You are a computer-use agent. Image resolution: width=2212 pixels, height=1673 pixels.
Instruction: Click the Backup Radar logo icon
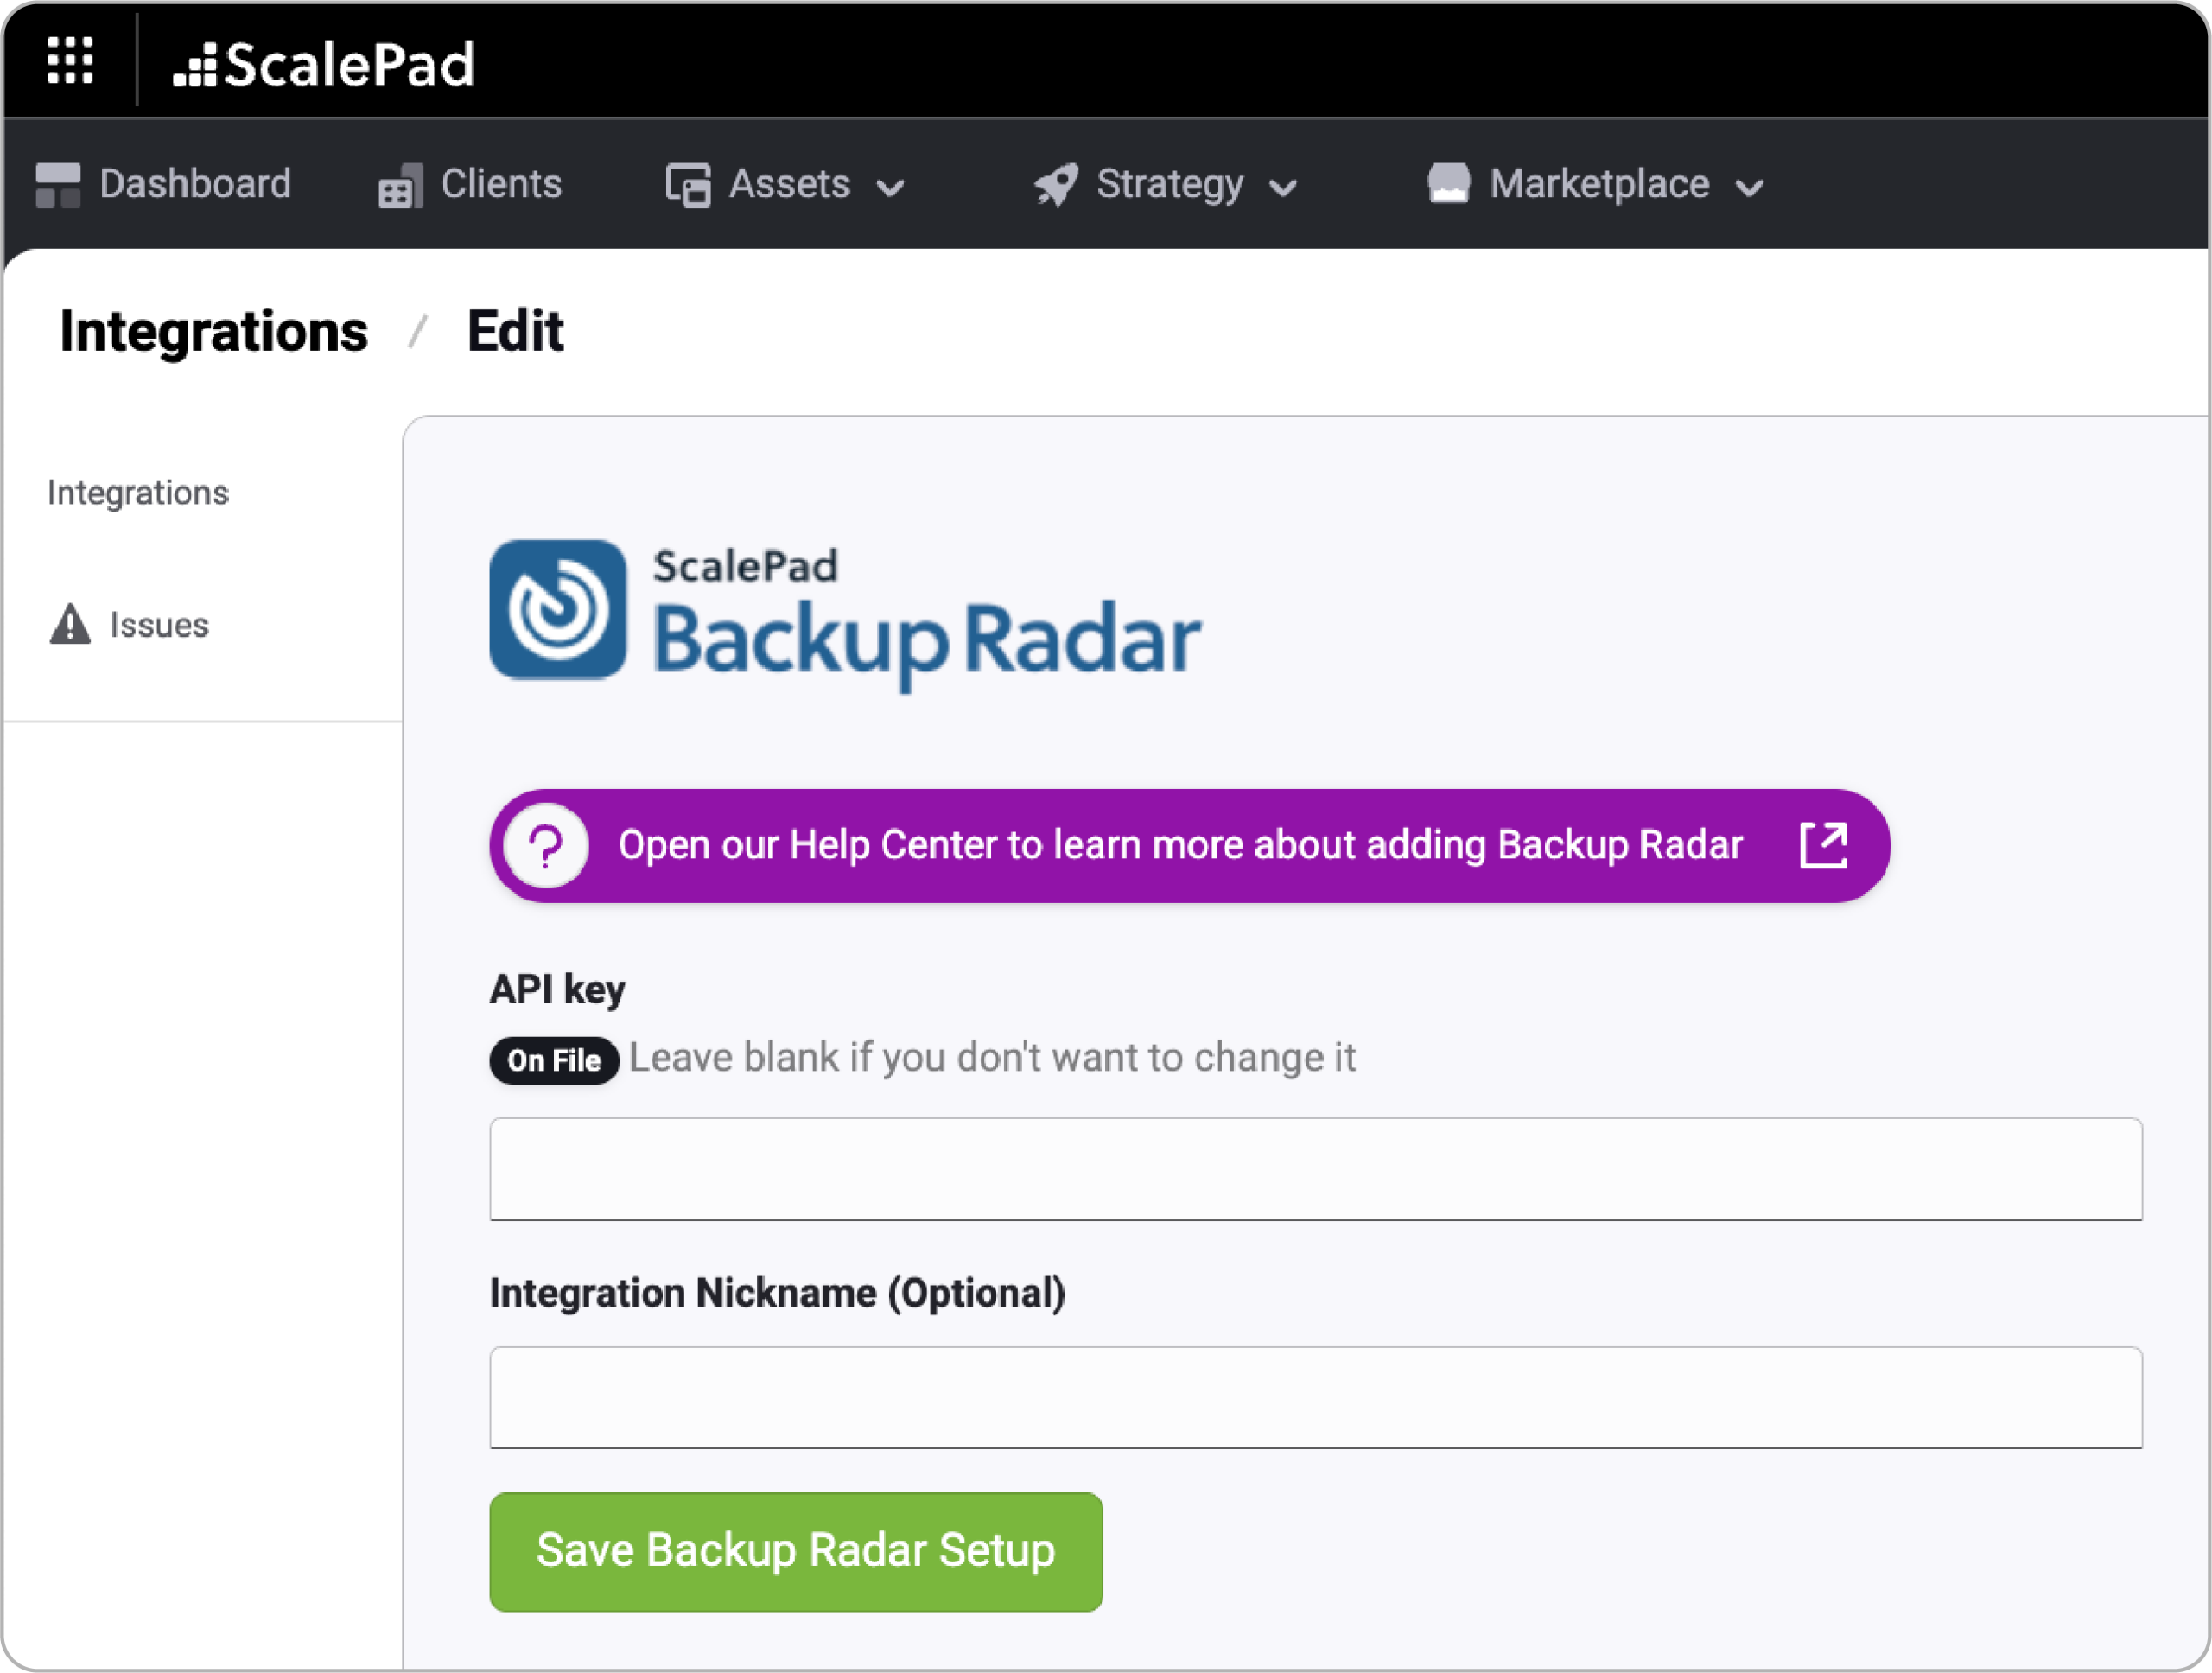558,610
